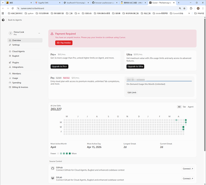
Task: Open Settings in the sidebar
Action: click(x=25, y=45)
